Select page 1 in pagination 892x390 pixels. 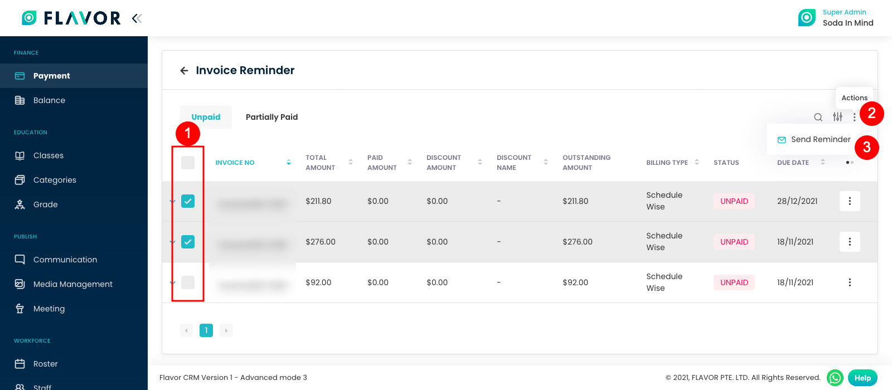(206, 330)
